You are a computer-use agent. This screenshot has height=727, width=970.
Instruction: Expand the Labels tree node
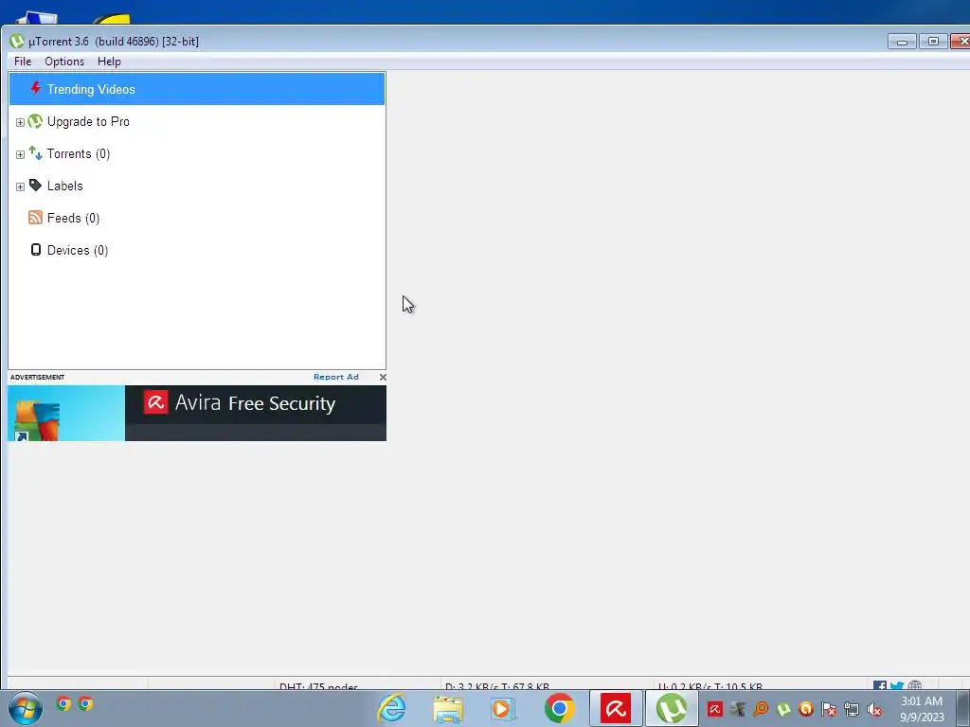click(x=20, y=186)
